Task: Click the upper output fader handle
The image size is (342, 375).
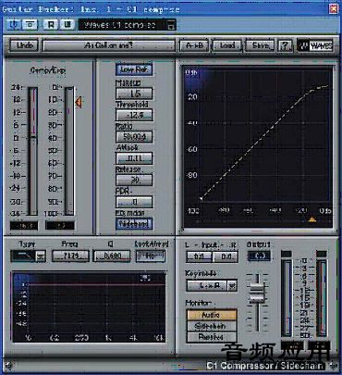Action: click(x=257, y=288)
